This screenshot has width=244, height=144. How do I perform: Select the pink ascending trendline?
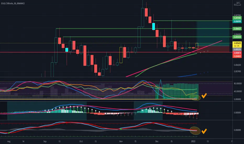click(174, 59)
